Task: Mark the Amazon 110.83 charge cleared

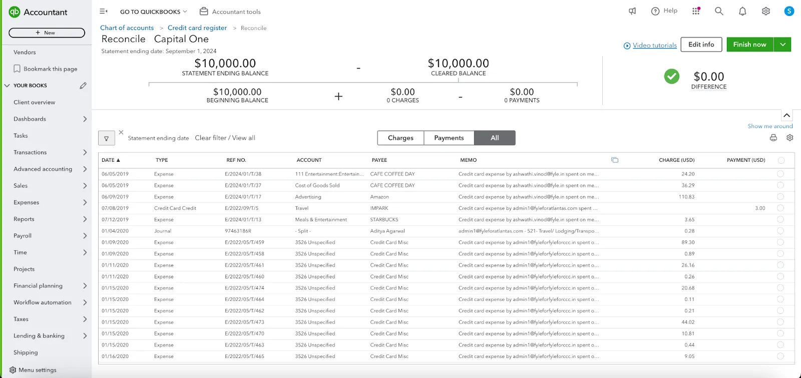Action: click(x=780, y=197)
